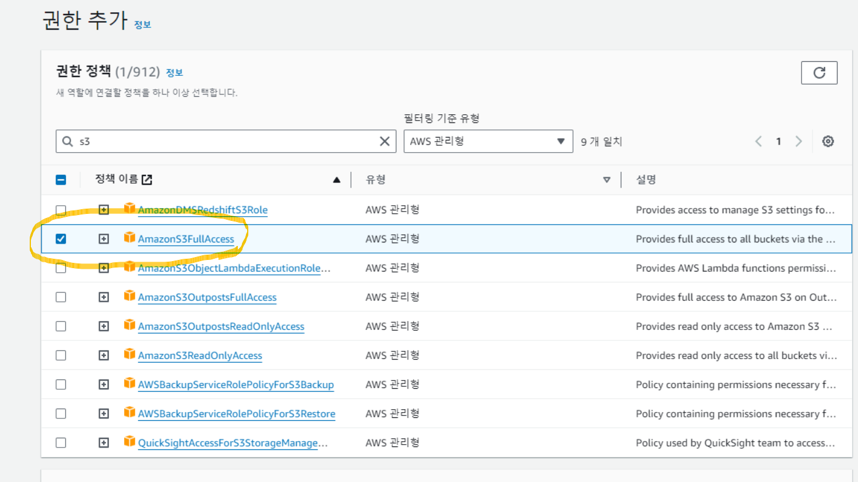Expand the AmazonS3OutpostsReadOnlyAccess policy details
Image resolution: width=858 pixels, height=482 pixels.
(x=104, y=326)
